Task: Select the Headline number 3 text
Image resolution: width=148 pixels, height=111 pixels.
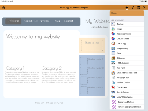Action: pyautogui.click(x=96, y=78)
